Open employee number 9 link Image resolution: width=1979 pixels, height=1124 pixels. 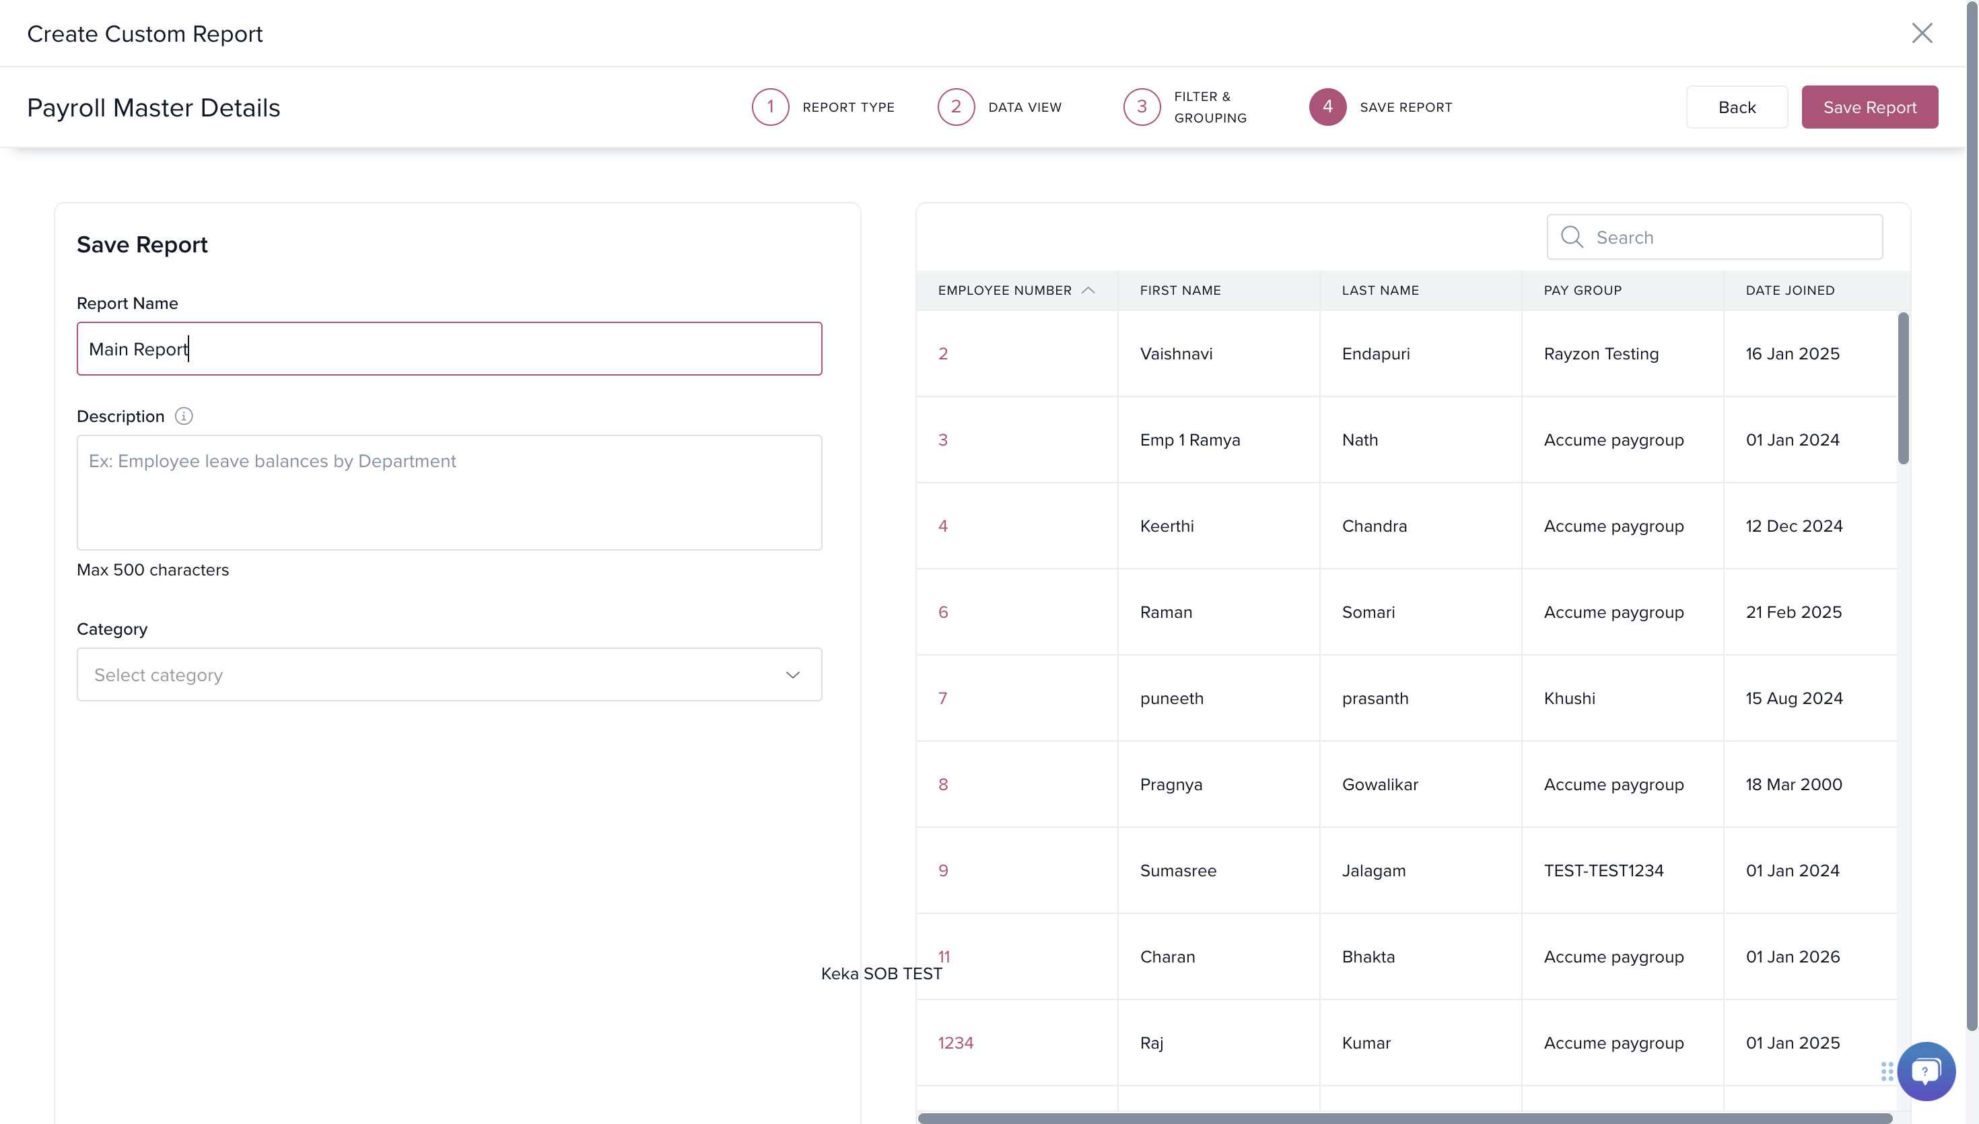tap(942, 871)
